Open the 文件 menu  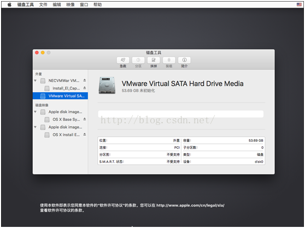tap(43, 5)
